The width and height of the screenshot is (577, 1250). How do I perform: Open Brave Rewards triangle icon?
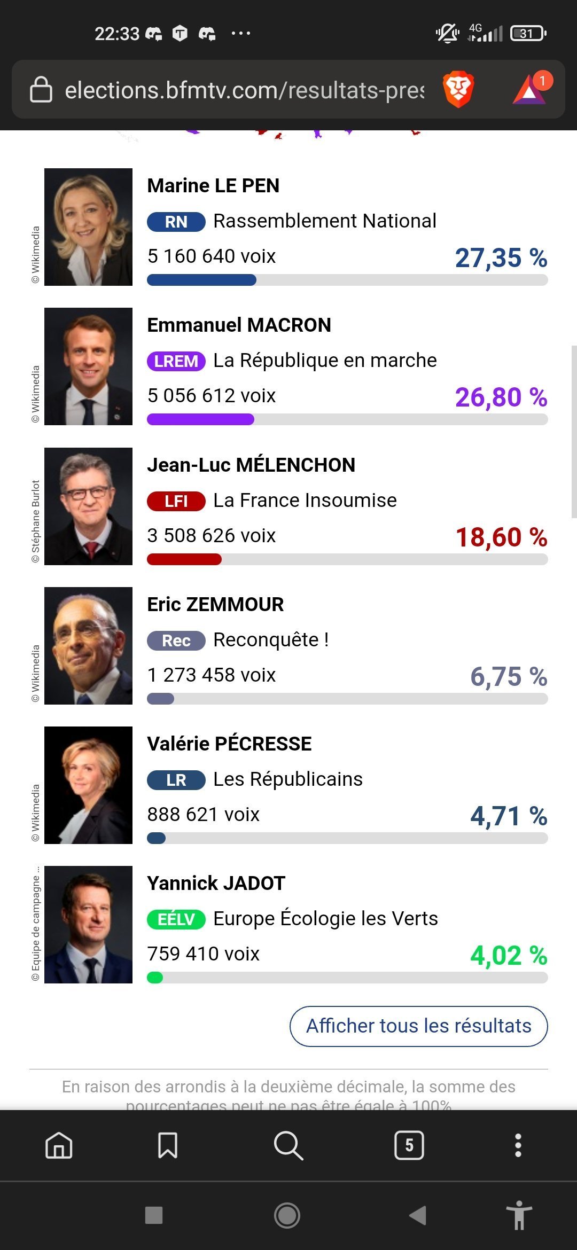[530, 89]
